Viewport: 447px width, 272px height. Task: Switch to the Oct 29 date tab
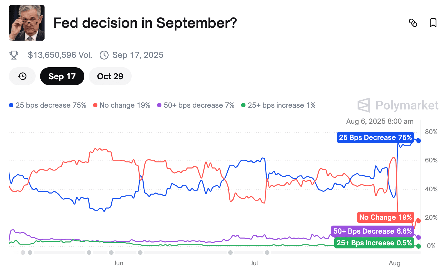(x=110, y=76)
